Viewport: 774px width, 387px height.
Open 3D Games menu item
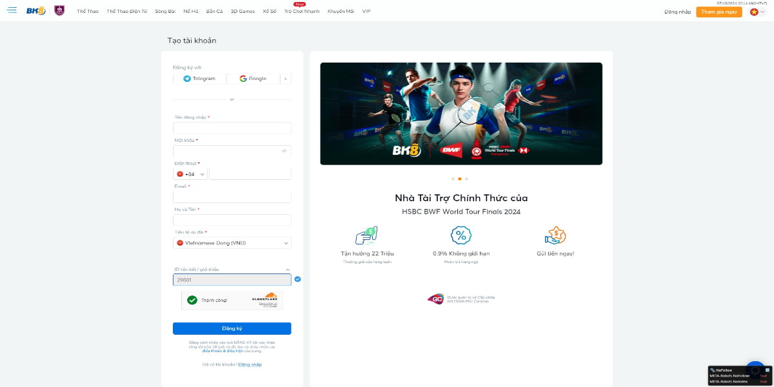[x=243, y=12]
